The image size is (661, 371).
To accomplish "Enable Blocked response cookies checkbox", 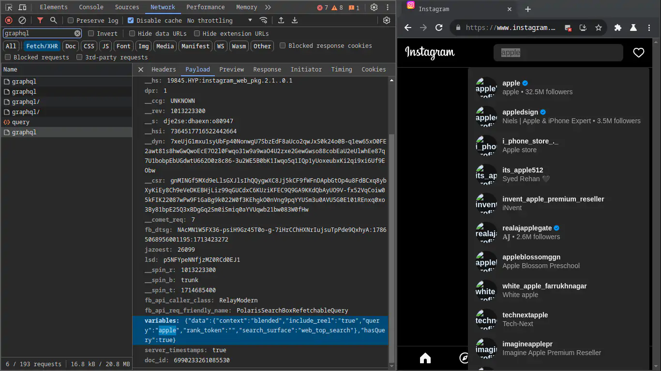I will tap(283, 46).
